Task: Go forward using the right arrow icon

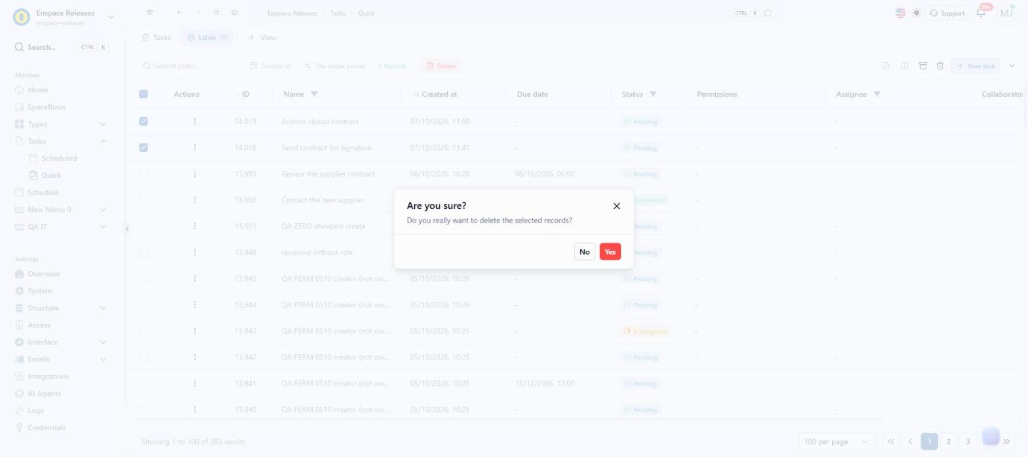Action: (198, 12)
